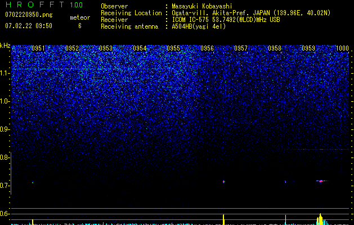
Task: Click the date stamp 07.02.22 09:50
Action: click(29, 26)
